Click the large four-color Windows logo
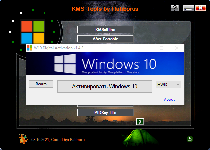 tap(33, 32)
